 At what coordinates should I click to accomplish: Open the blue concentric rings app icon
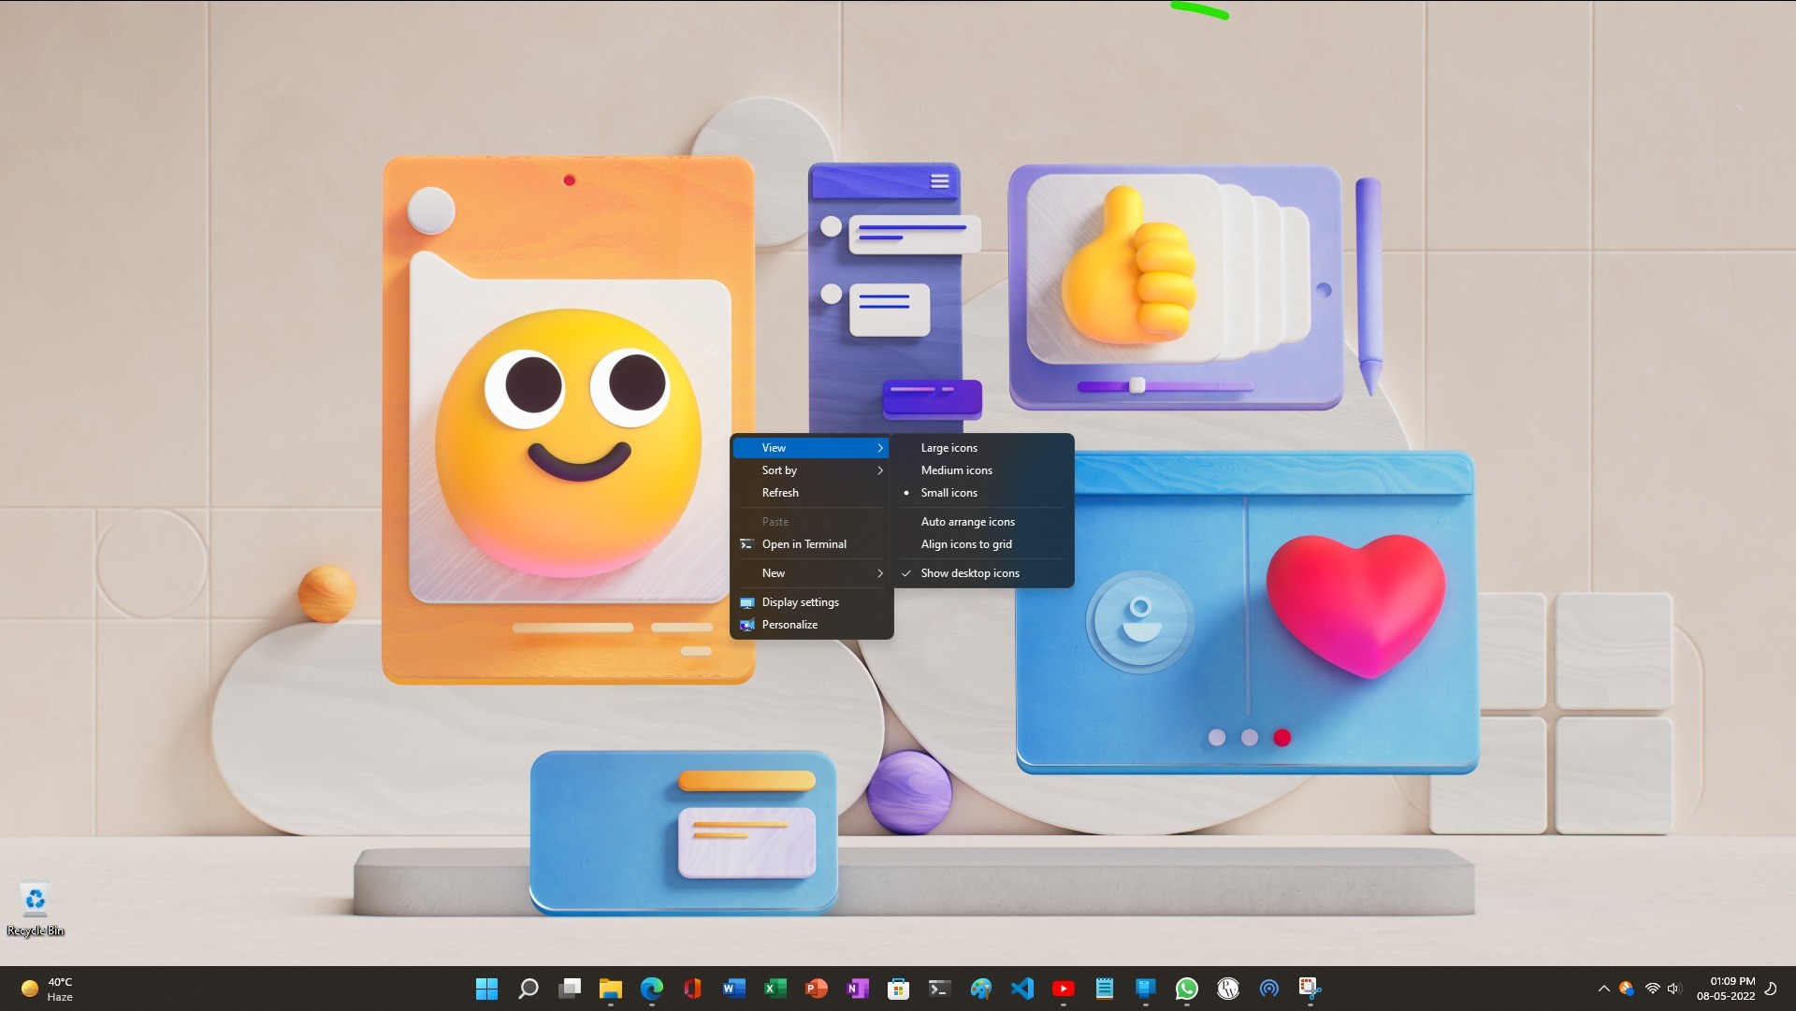pyautogui.click(x=1268, y=989)
